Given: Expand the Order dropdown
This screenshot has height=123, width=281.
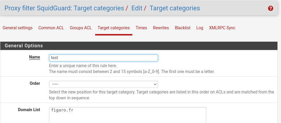Looking at the screenshot, I should pyautogui.click(x=103, y=84).
